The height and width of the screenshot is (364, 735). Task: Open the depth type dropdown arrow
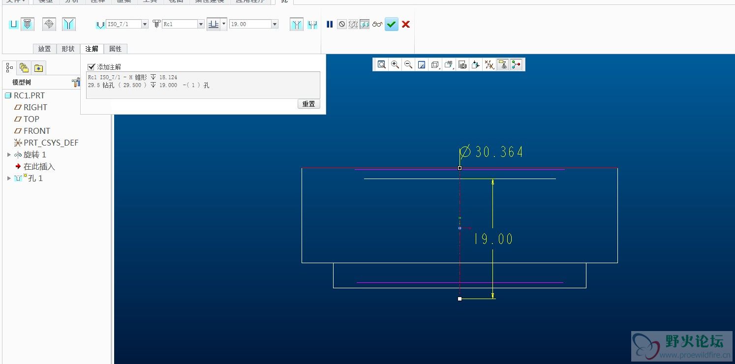(224, 24)
